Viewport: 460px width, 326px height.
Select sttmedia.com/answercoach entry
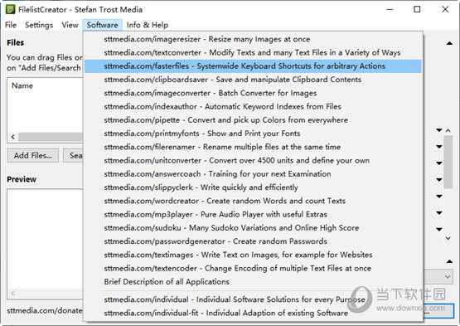pyautogui.click(x=253, y=174)
